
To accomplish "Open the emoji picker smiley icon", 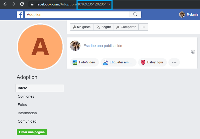I will tap(193, 52).
